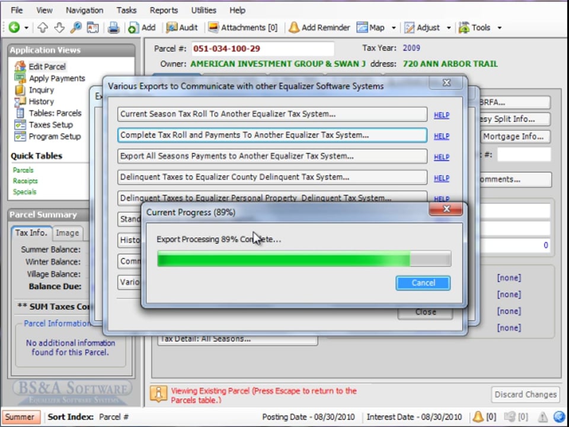This screenshot has height=427, width=569.
Task: Click HELP link for County Delinquent Tax
Action: click(x=442, y=178)
